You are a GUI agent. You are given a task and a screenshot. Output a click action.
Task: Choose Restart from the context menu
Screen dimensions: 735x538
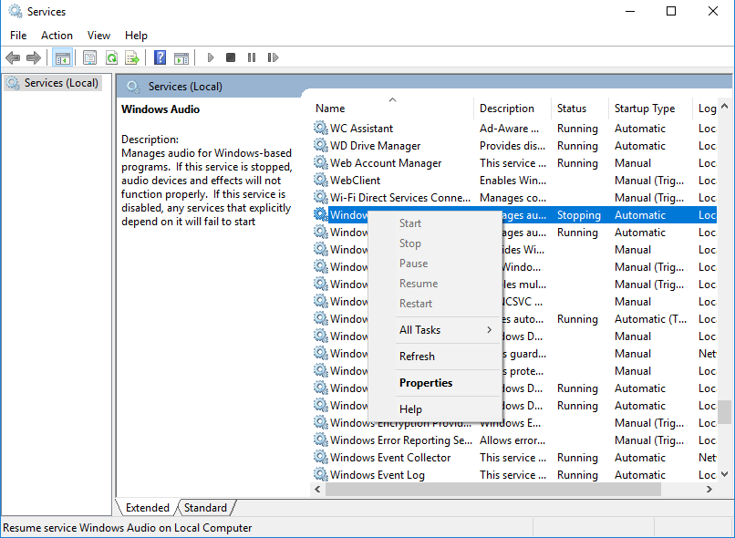click(435, 304)
